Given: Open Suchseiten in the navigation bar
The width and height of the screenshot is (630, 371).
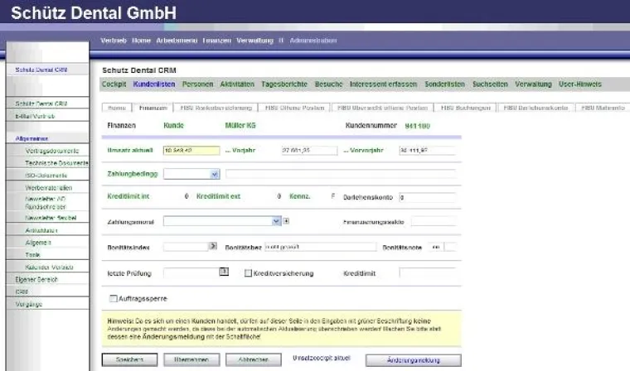Looking at the screenshot, I should (490, 84).
